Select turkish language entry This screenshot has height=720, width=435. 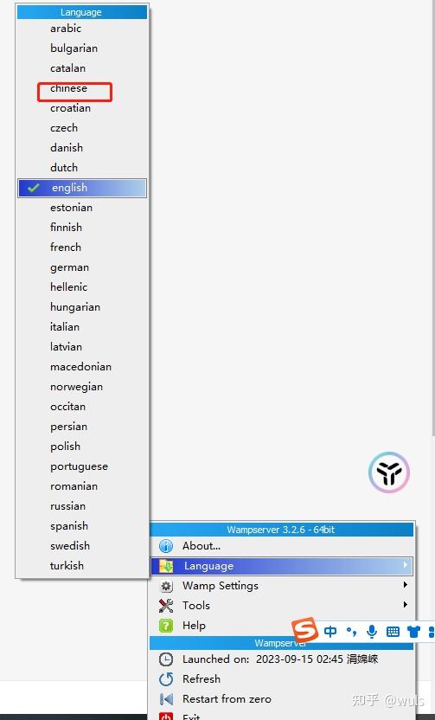[67, 566]
